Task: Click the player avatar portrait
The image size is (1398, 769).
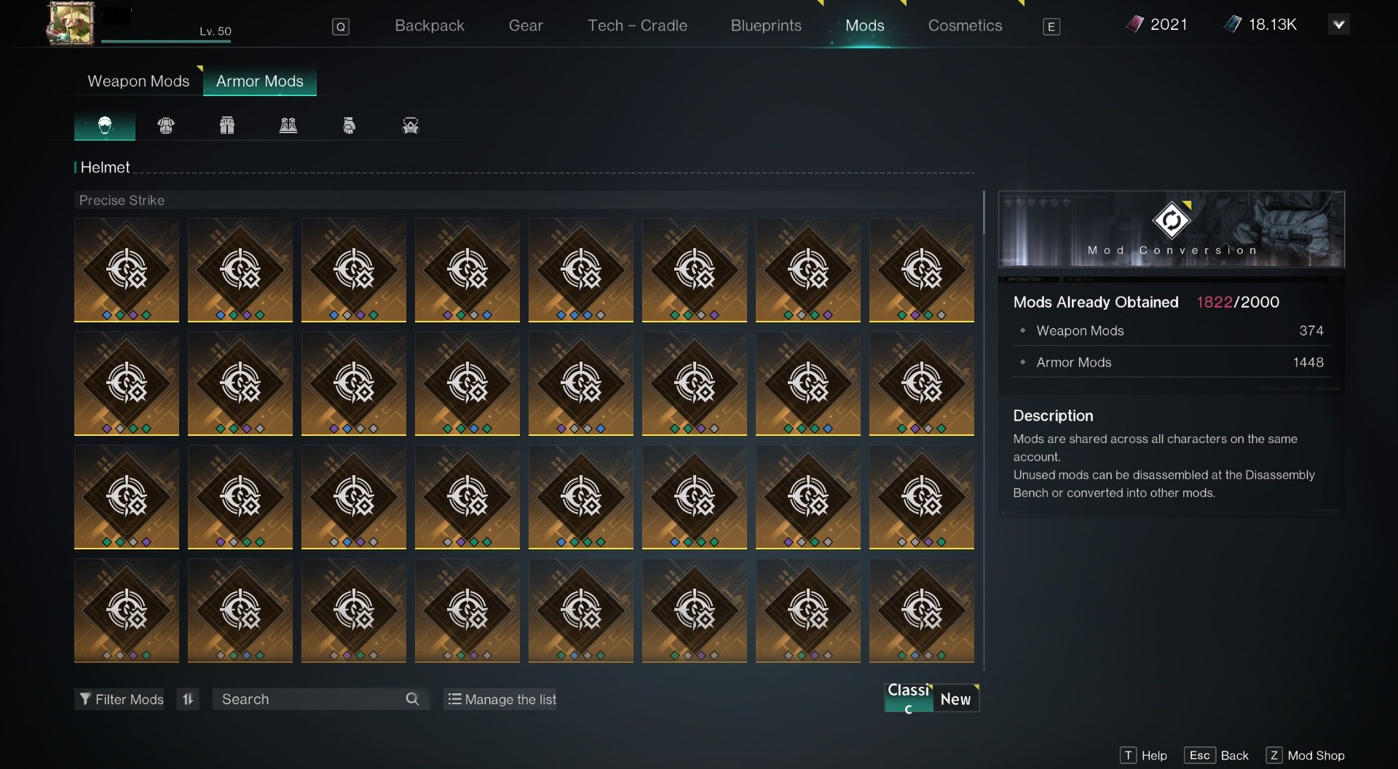Action: pyautogui.click(x=71, y=23)
